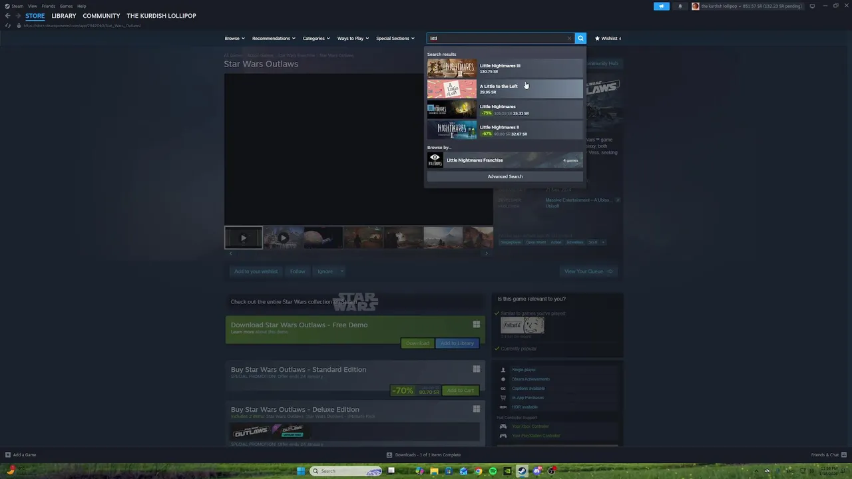The width and height of the screenshot is (852, 479).
Task: Clear the search field with the X
Action: (569, 38)
